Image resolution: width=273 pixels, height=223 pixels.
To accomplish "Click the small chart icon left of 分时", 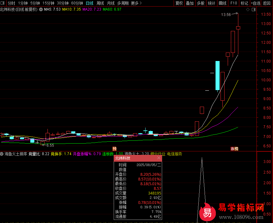I will [x=3, y=3].
